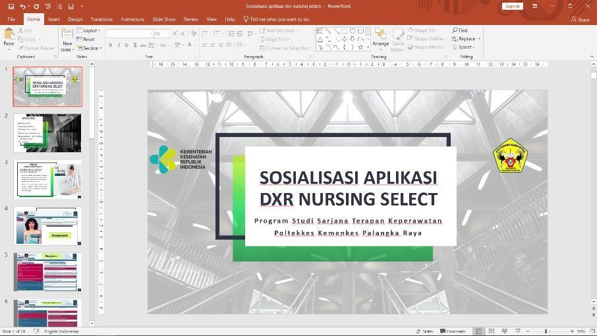Adjust the zoom slider in status bar

click(x=546, y=331)
